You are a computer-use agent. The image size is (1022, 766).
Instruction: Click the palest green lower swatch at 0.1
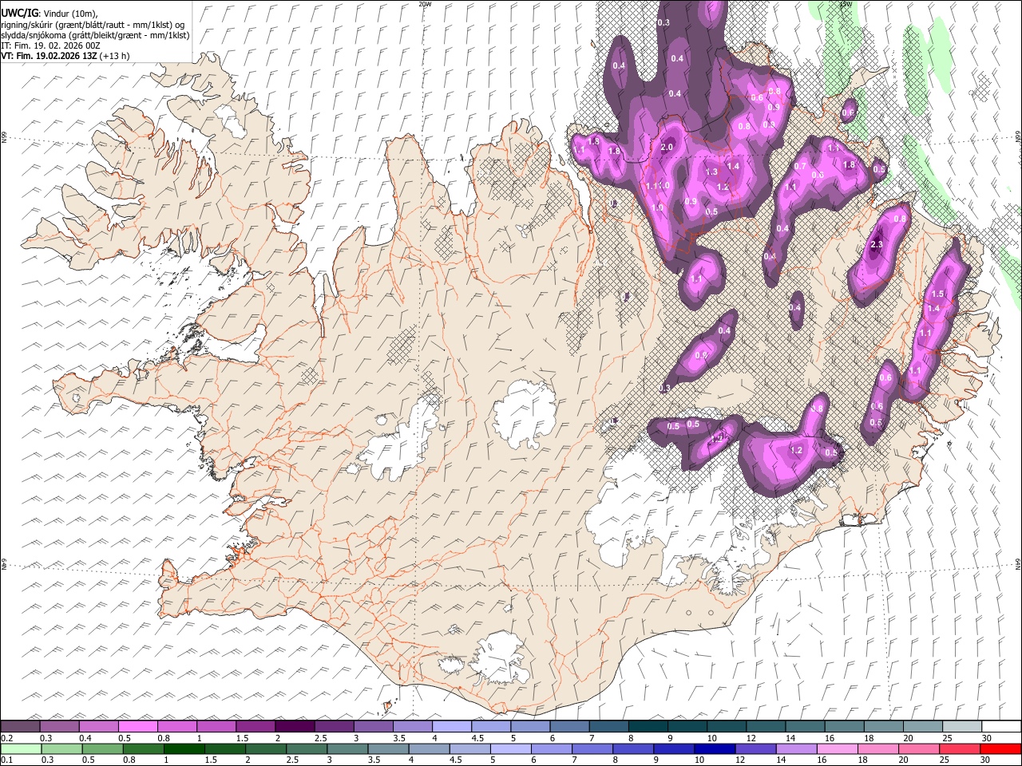(21, 748)
